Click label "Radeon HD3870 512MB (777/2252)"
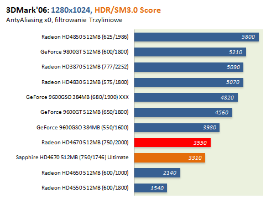266x199 pixels. (x=85, y=67)
